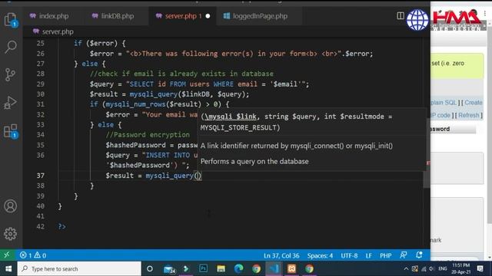Click the browser window's vertical scrollbar
This screenshot has height=276, width=492.
(x=490, y=125)
